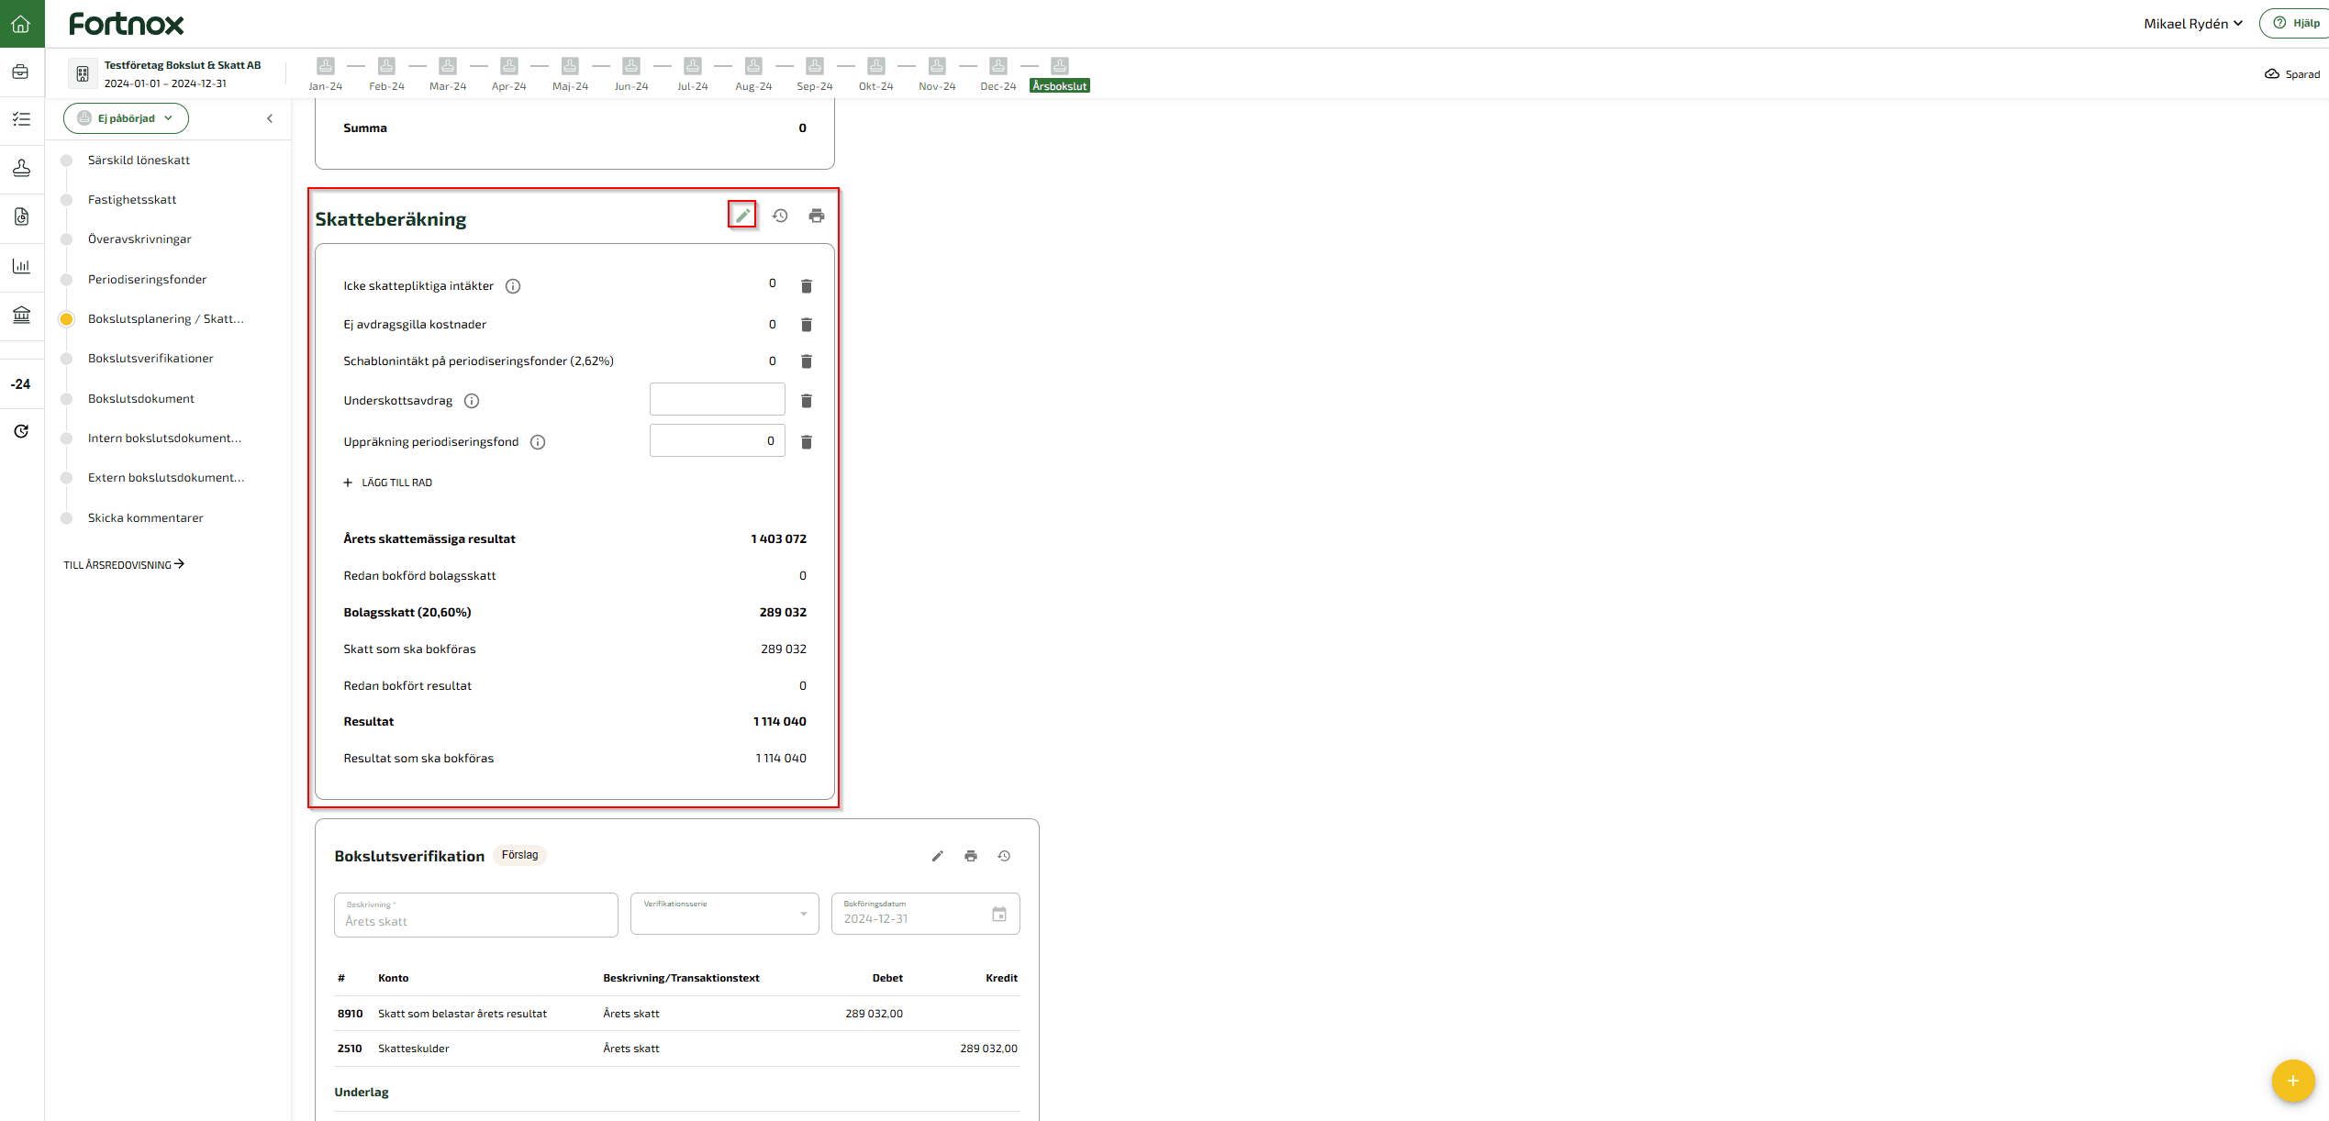Open the -24 year icon in left rail
The width and height of the screenshot is (2329, 1121).
pyautogui.click(x=21, y=384)
